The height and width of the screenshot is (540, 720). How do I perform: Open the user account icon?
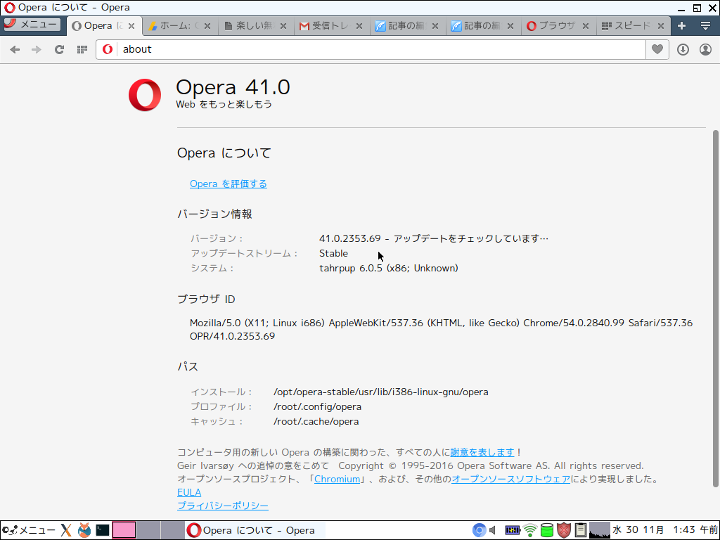tap(705, 50)
